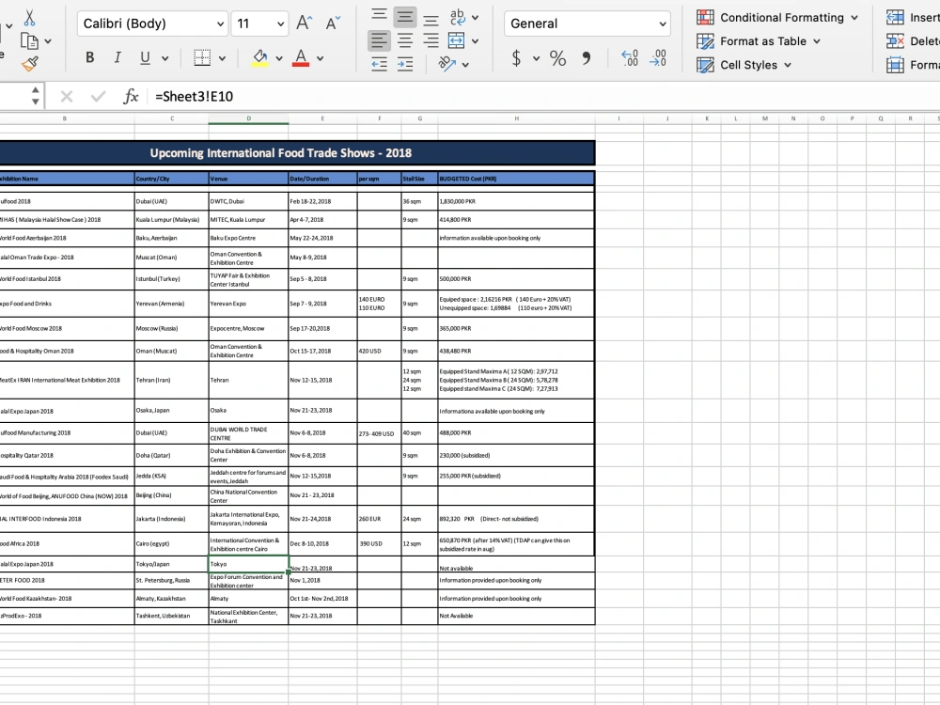940x705 pixels.
Task: Select column D header
Action: point(249,118)
